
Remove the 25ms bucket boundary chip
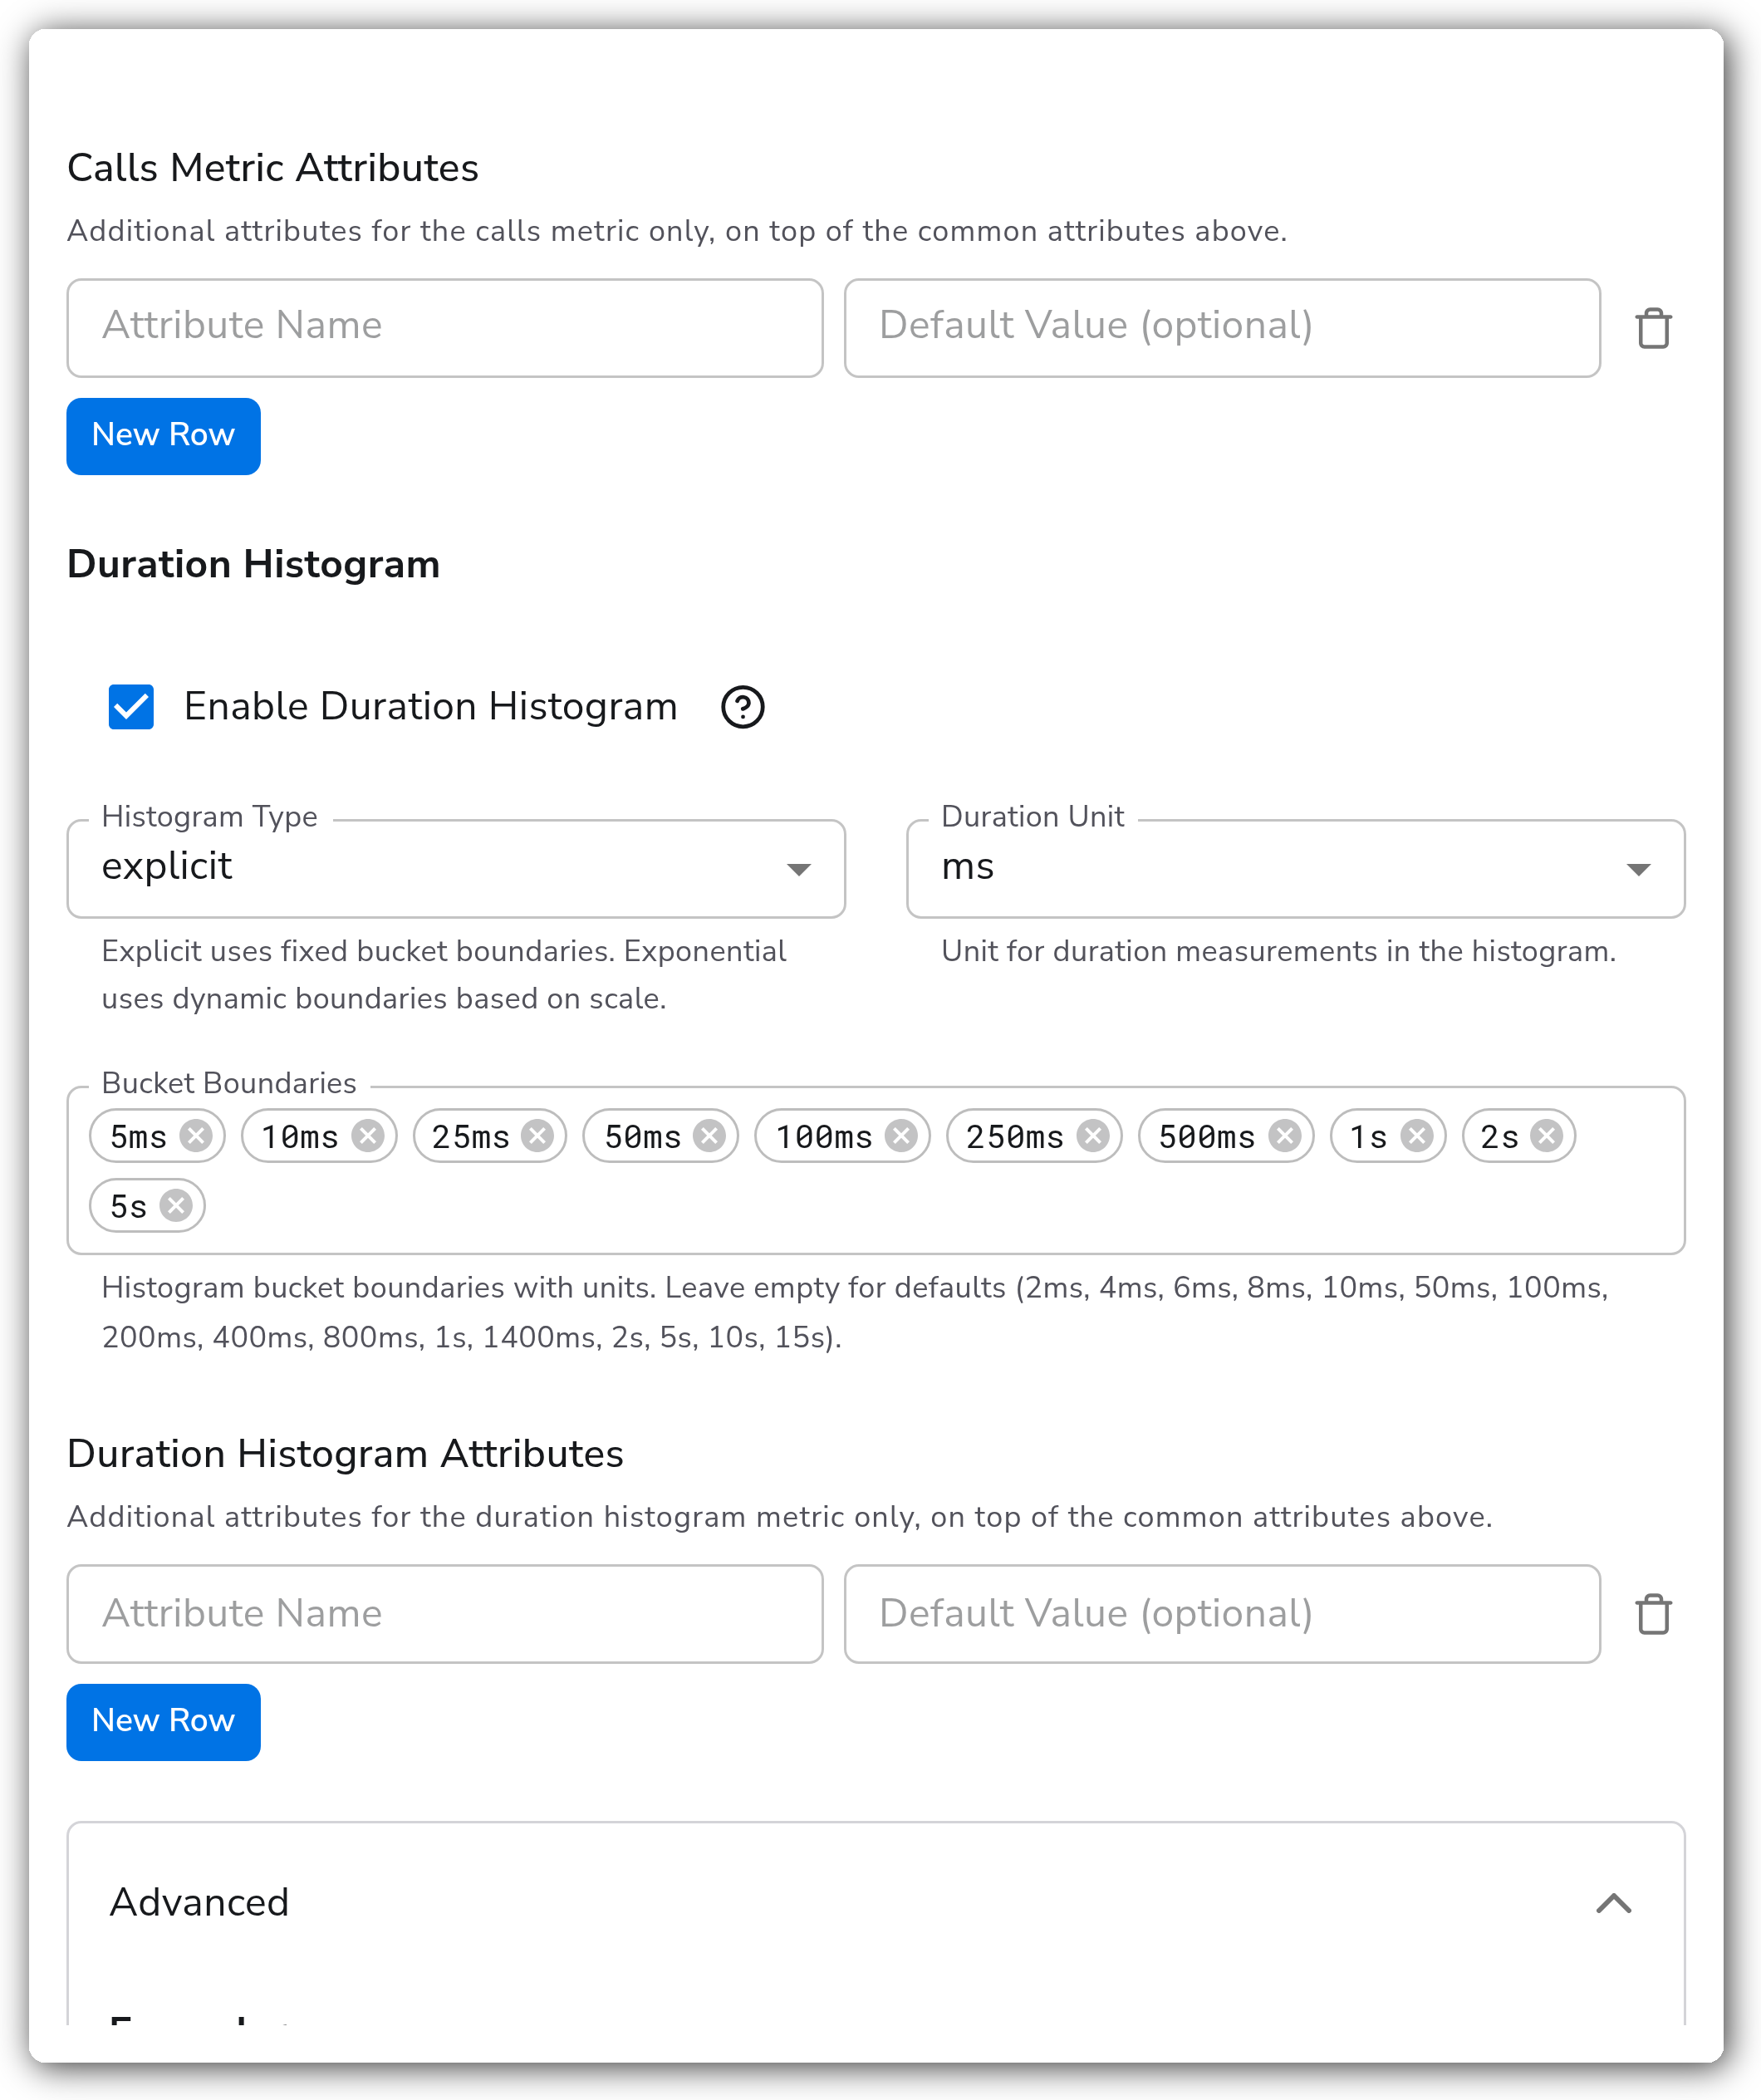click(538, 1135)
